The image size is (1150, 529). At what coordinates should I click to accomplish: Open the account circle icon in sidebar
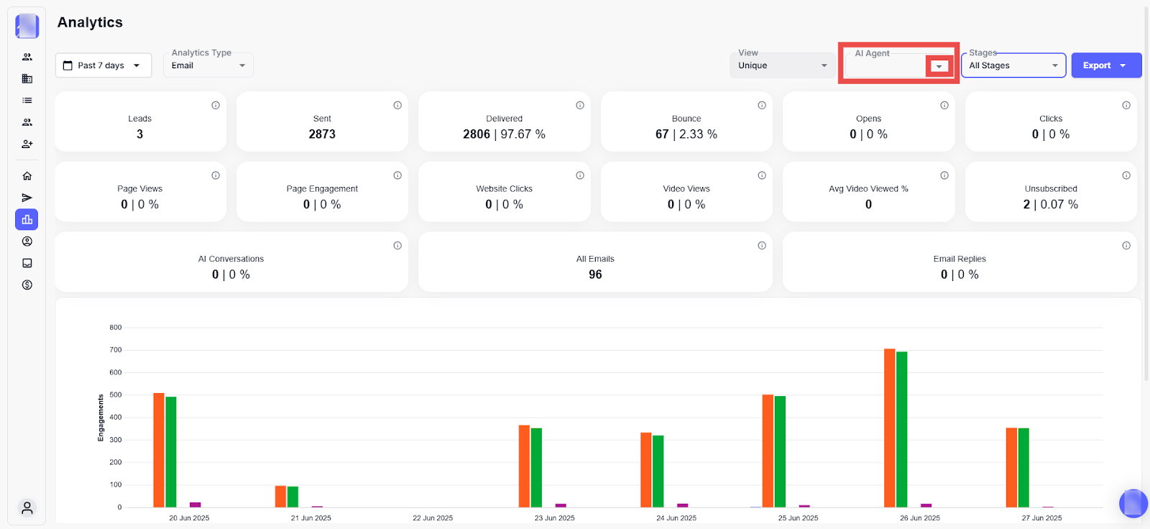27,241
